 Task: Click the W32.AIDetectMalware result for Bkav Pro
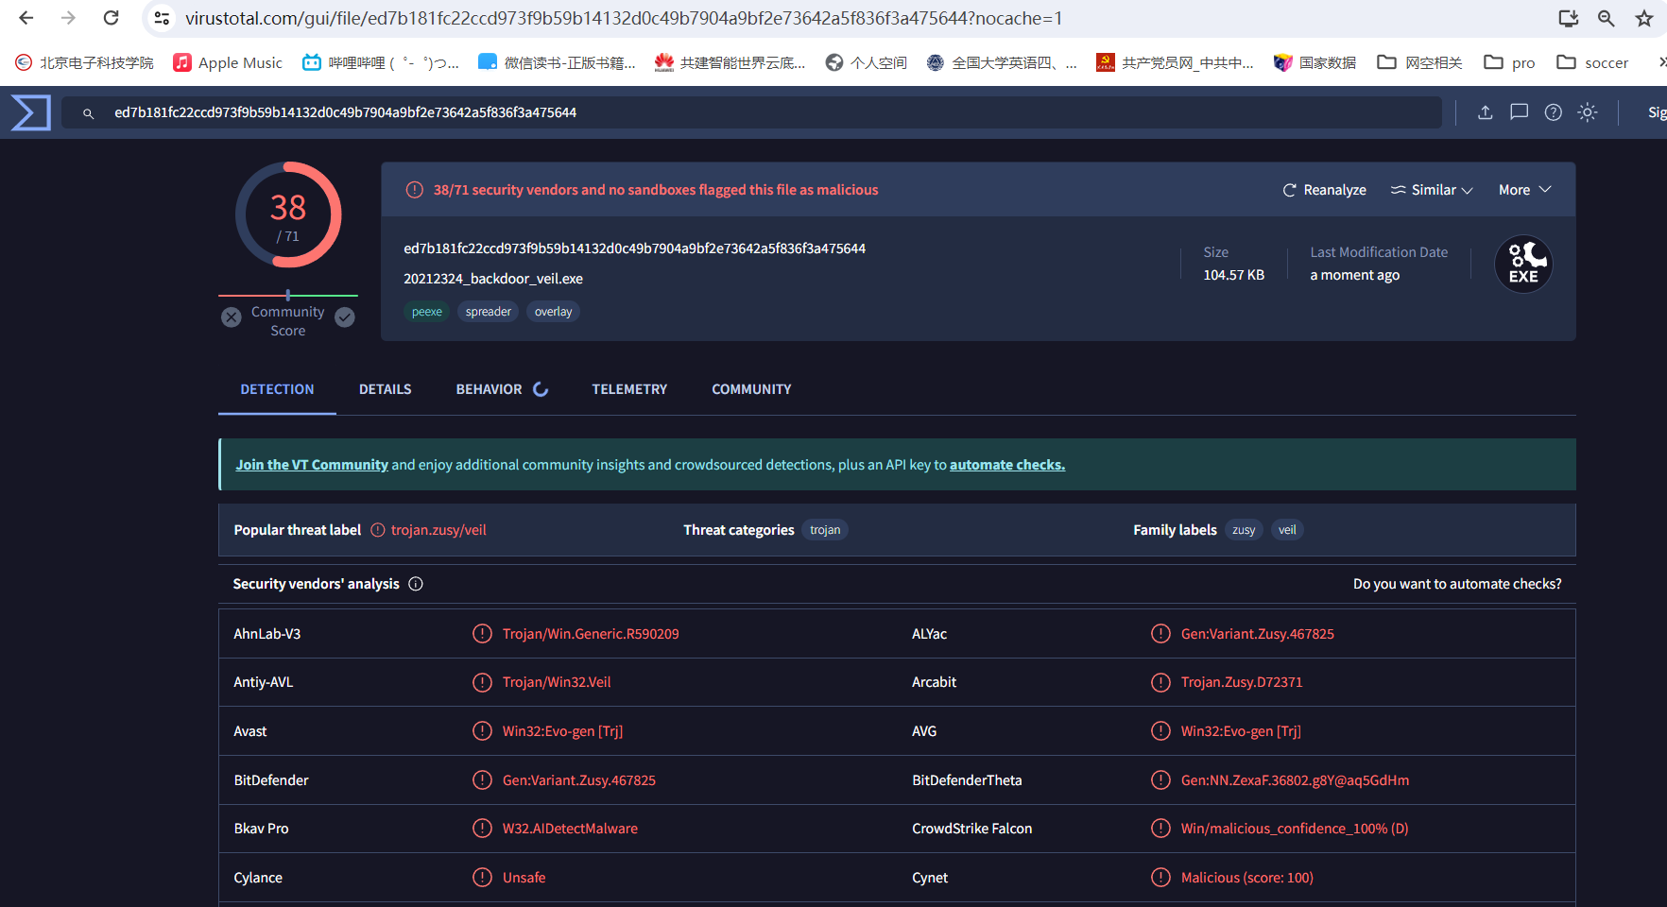(x=570, y=829)
